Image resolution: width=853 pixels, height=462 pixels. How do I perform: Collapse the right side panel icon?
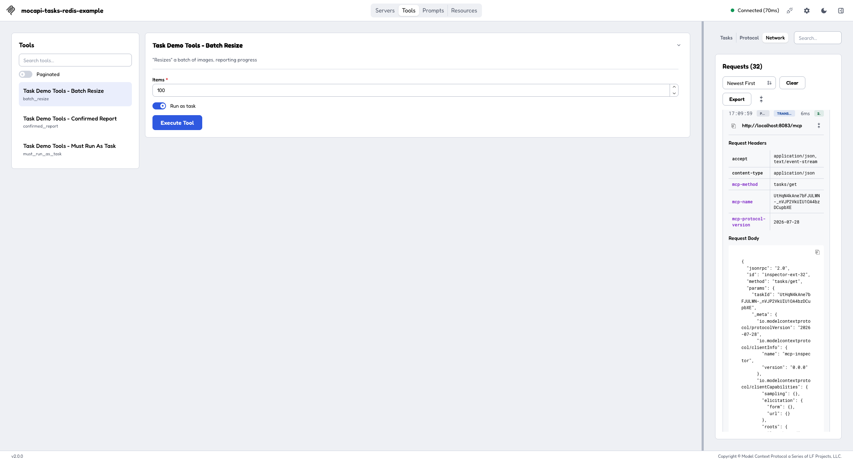pos(841,11)
